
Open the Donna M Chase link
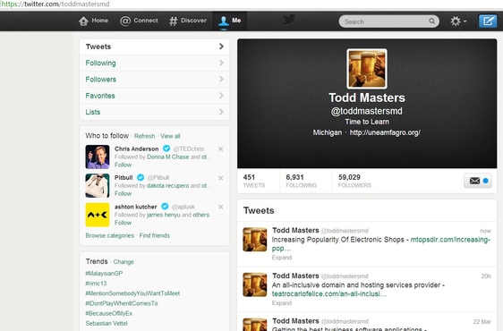click(167, 157)
